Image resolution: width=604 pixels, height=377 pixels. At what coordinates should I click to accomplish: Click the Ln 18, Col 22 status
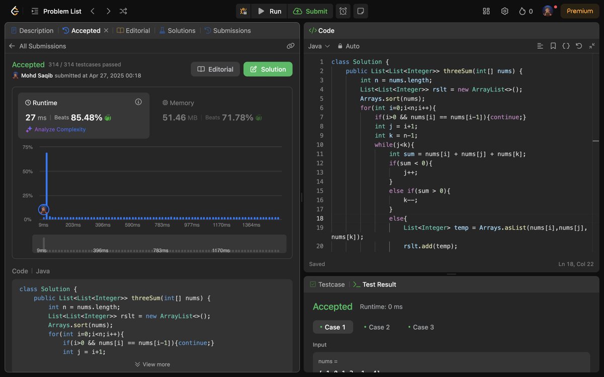[576, 264]
